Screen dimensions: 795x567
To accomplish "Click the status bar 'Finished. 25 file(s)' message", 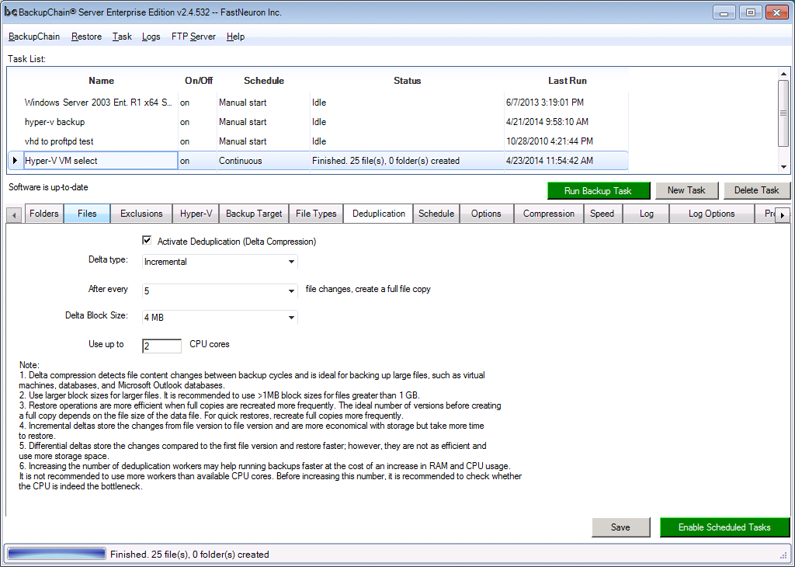I will pyautogui.click(x=189, y=555).
